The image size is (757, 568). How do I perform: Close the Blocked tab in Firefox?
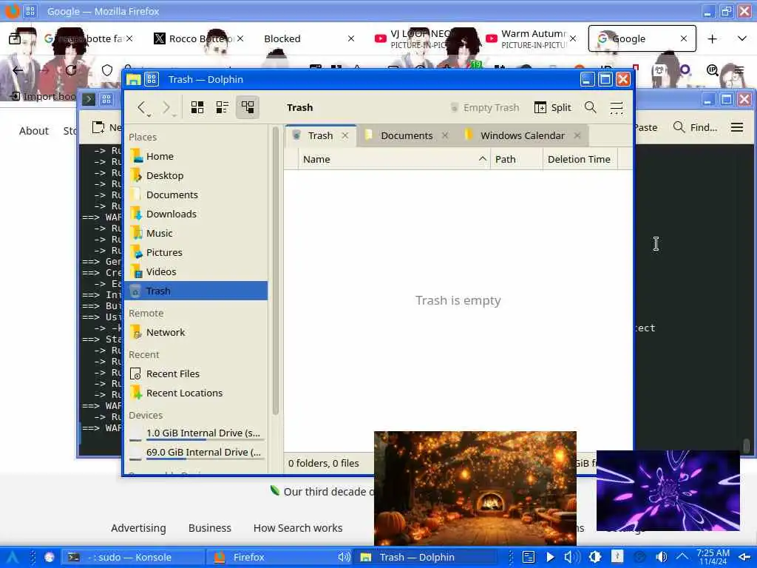pyautogui.click(x=351, y=38)
